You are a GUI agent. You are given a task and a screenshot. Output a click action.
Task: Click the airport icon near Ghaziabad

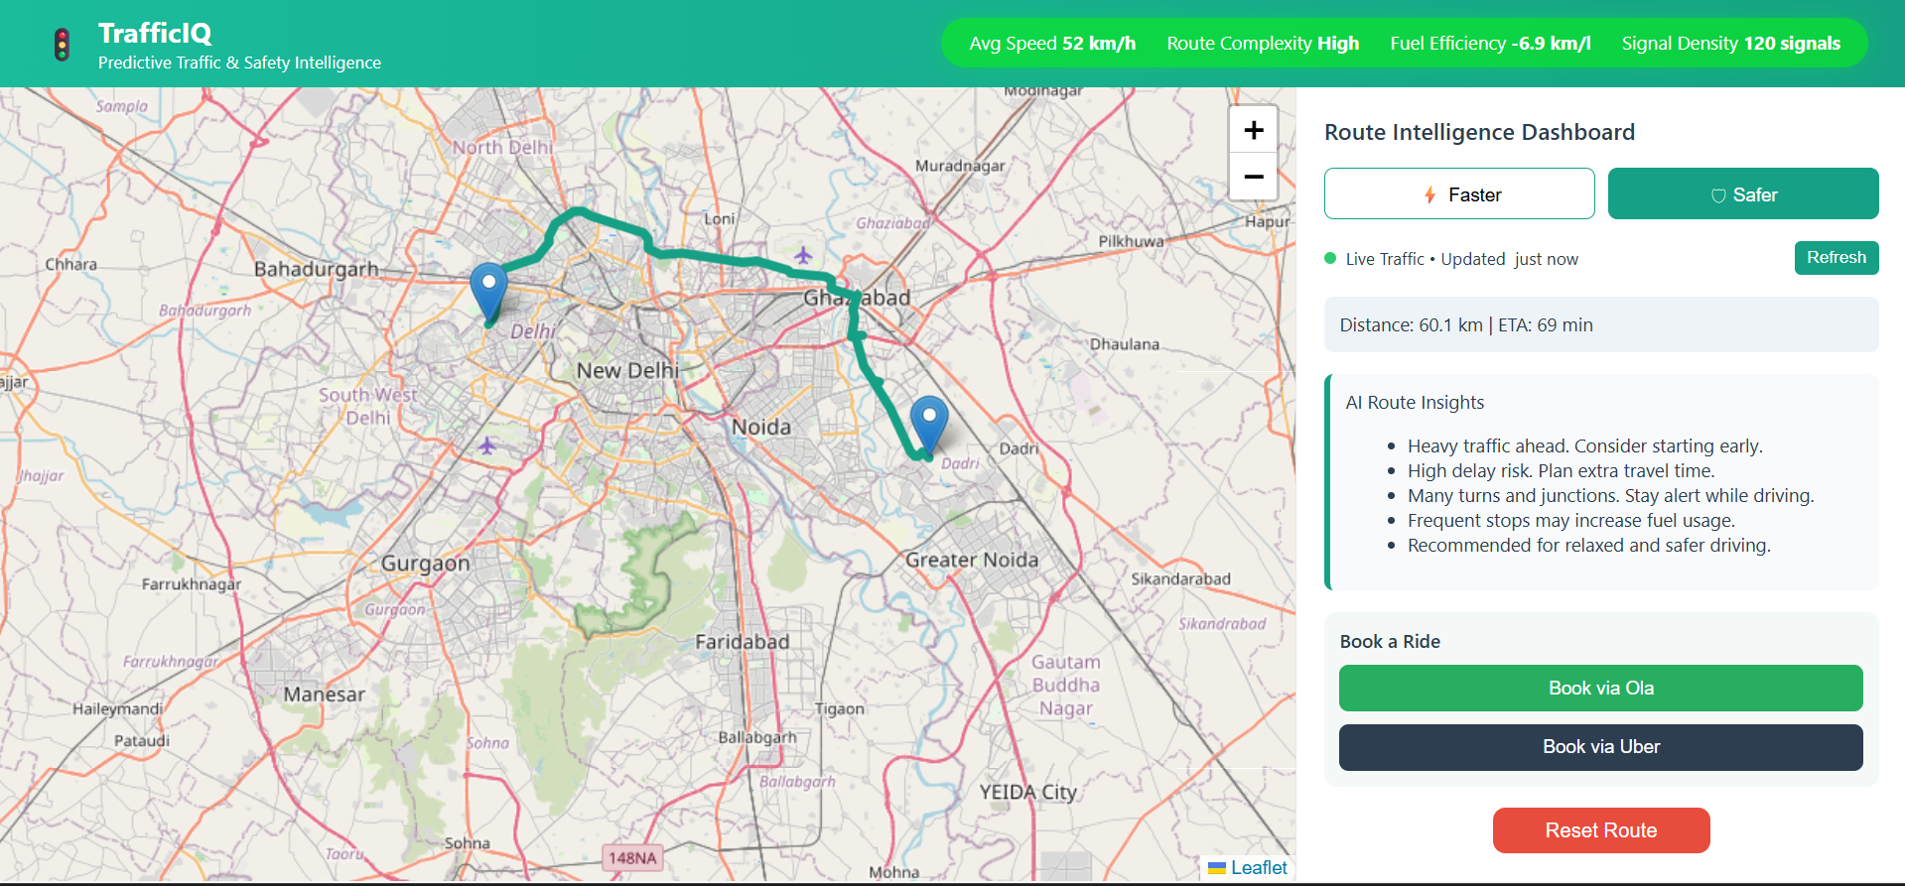point(803,256)
